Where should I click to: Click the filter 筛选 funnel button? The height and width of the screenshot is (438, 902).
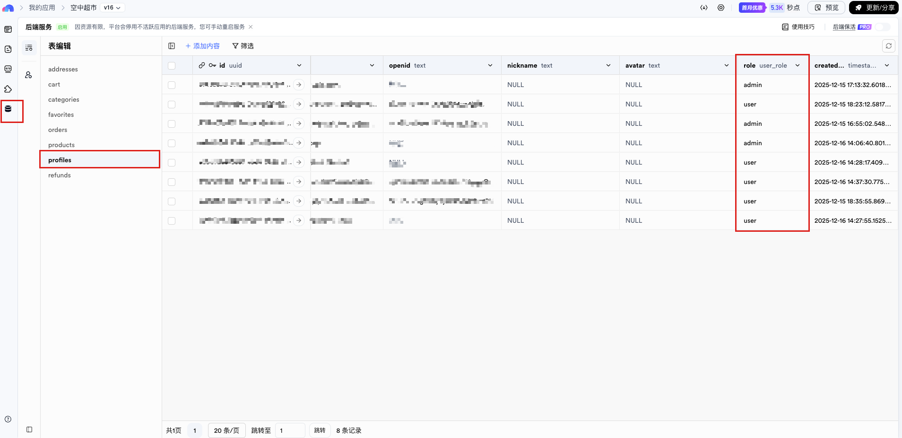(243, 46)
